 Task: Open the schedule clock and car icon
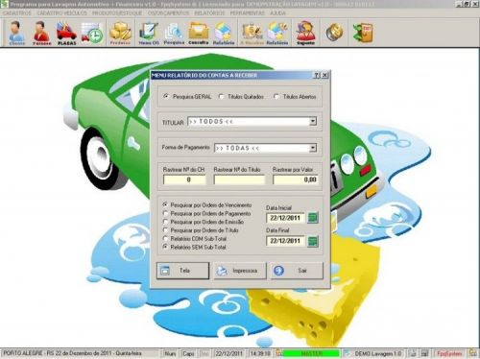pos(92,33)
